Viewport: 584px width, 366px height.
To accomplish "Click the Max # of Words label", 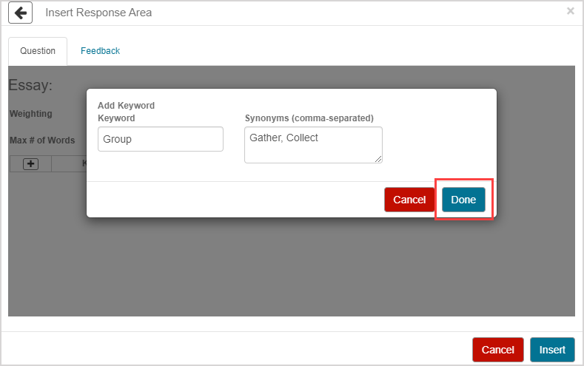I will [x=42, y=140].
